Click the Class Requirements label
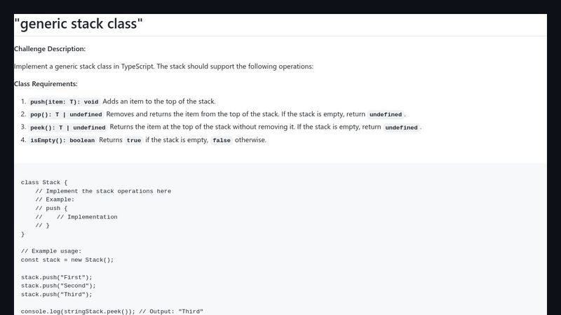The image size is (561, 315). (x=46, y=84)
